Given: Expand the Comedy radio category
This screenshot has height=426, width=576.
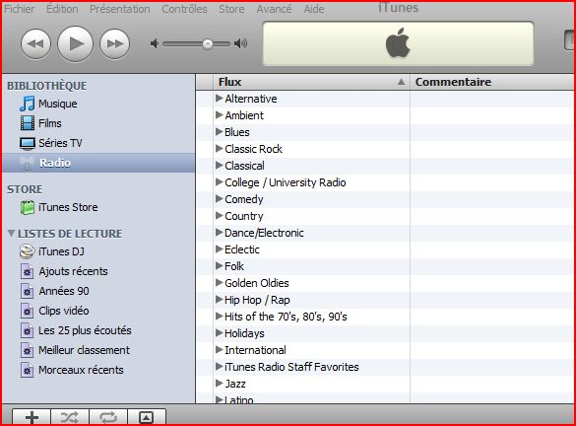Looking at the screenshot, I should pyautogui.click(x=220, y=199).
